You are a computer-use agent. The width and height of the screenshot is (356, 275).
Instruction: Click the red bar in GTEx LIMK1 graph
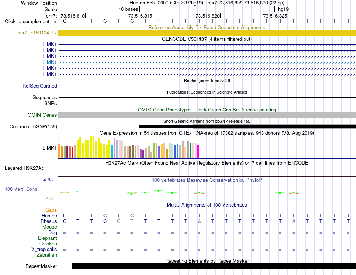(x=72, y=152)
